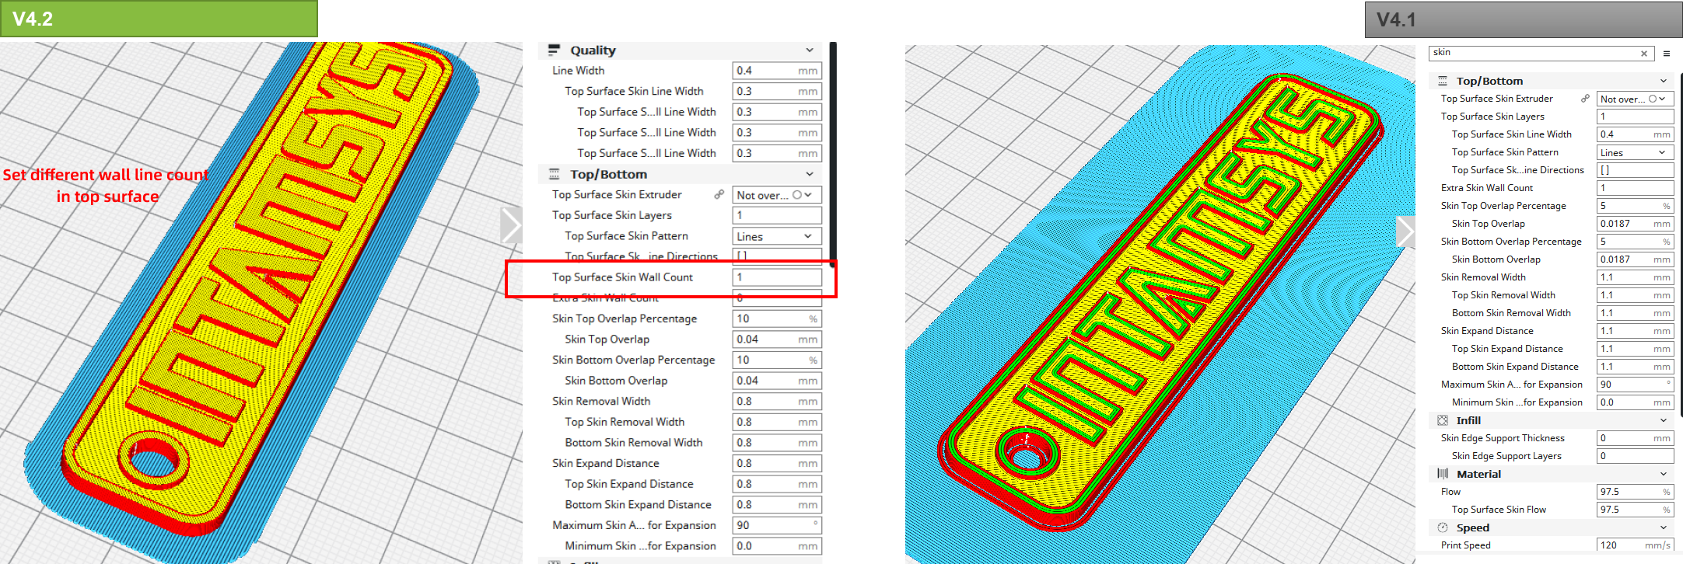Click the Skin Top Overlap Percentage field showing 5
The height and width of the screenshot is (564, 1683).
pos(1635,206)
